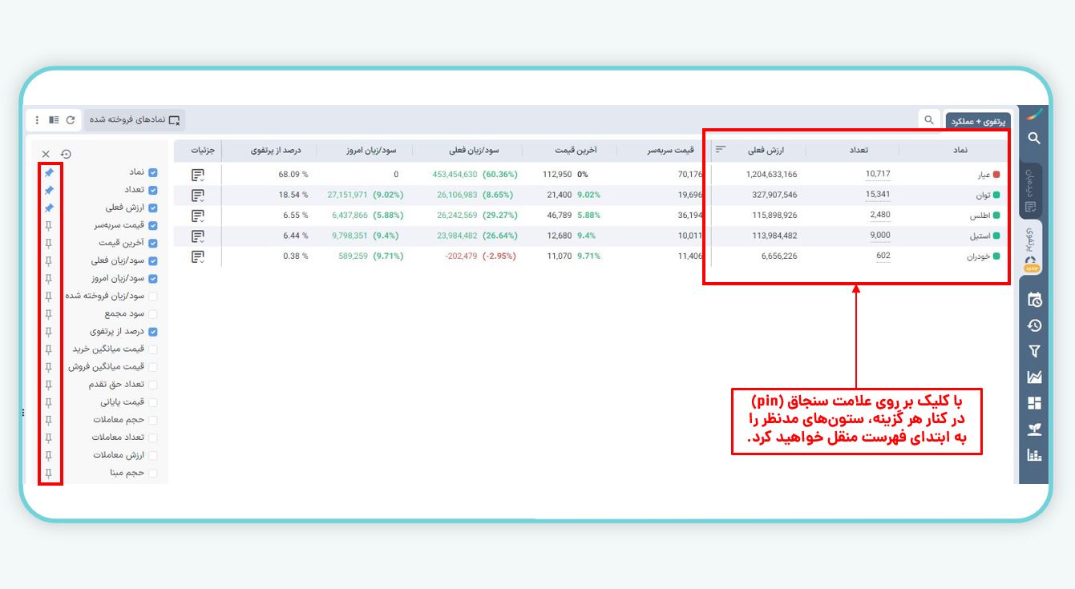Click the 68.09 % portfolio share
1075x589 pixels.
coord(293,174)
